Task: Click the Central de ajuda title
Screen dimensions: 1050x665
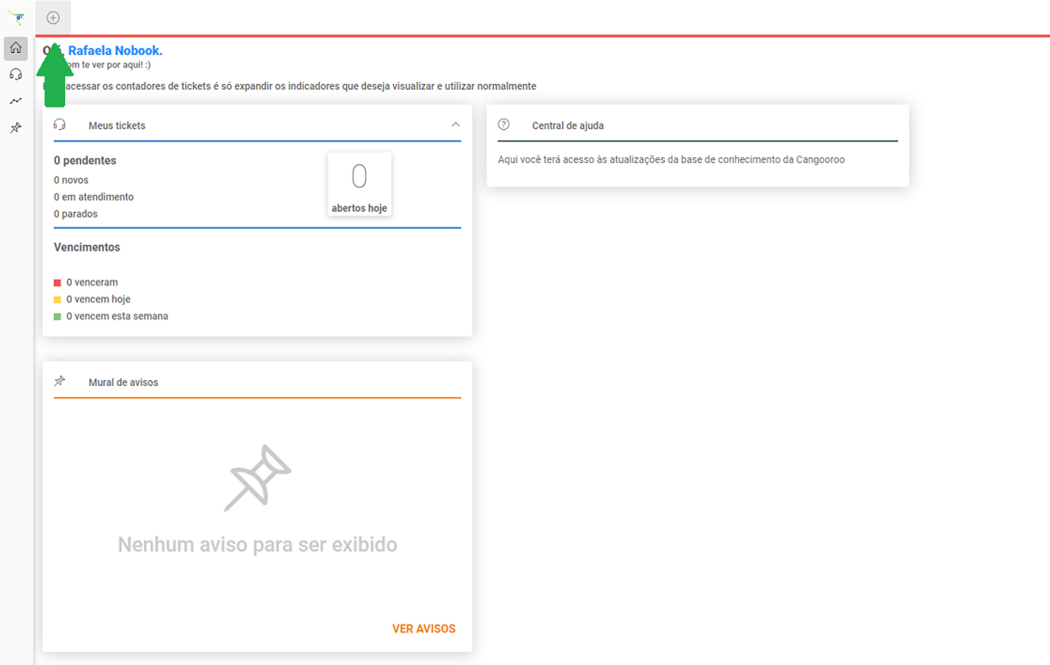Action: click(x=568, y=126)
